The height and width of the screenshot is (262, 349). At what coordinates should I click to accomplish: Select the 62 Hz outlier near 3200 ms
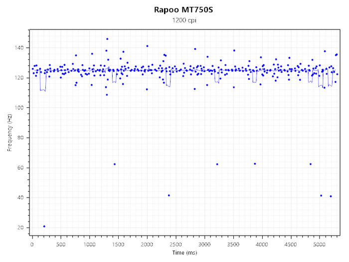click(x=217, y=164)
